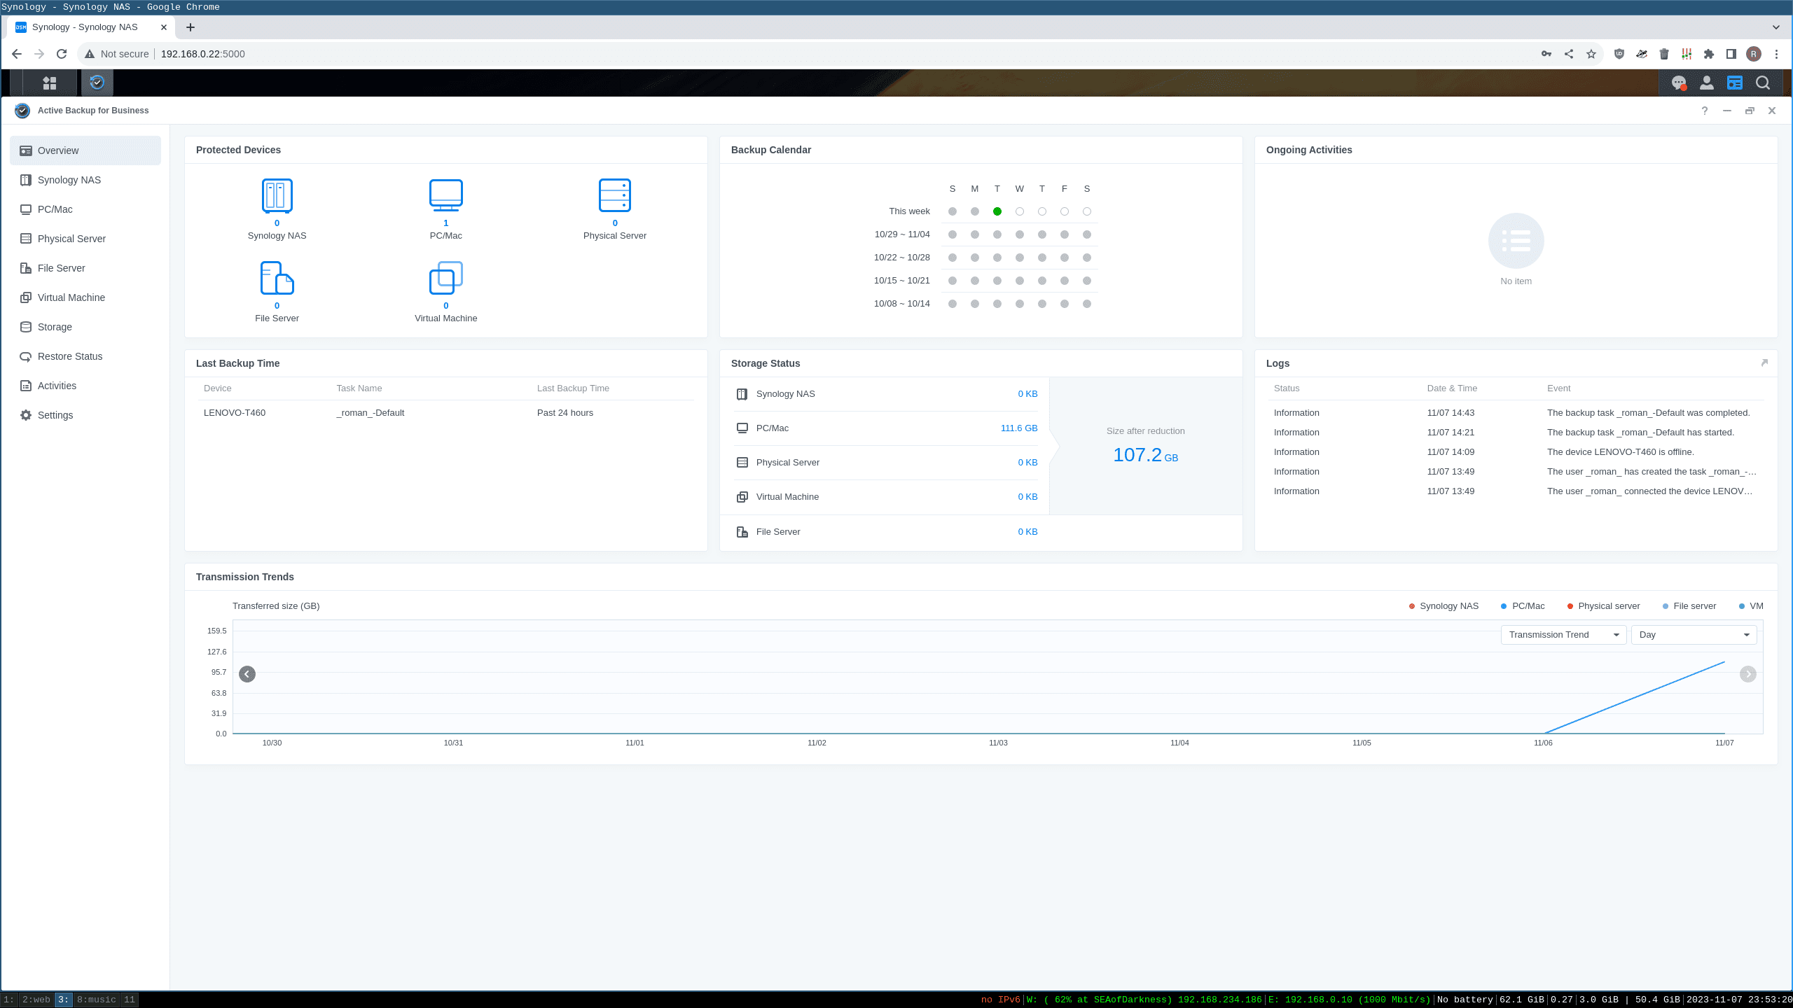This screenshot has width=1793, height=1008.
Task: Click Virtual Machine protected device icon
Action: coord(446,278)
